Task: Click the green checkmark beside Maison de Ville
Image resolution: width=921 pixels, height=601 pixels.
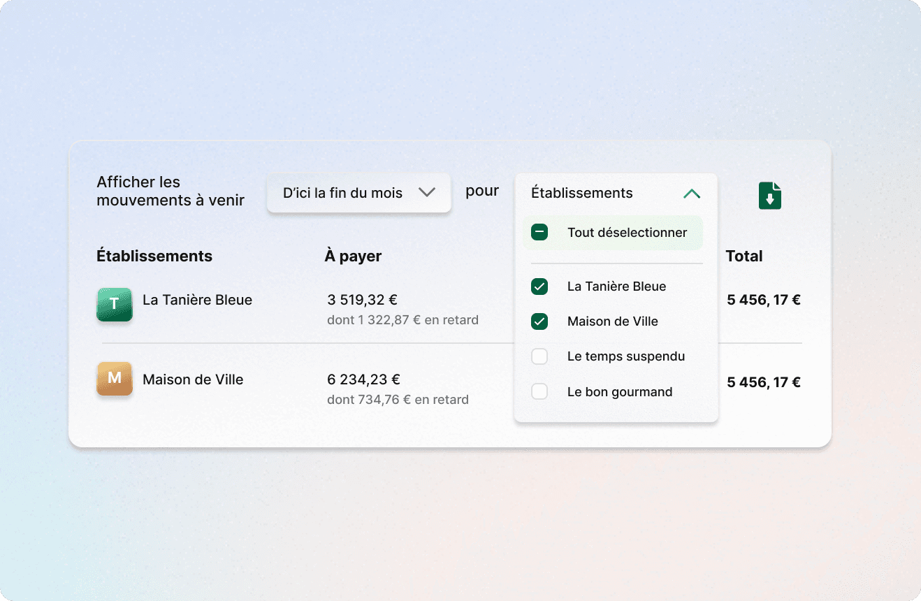Action: coord(539,321)
